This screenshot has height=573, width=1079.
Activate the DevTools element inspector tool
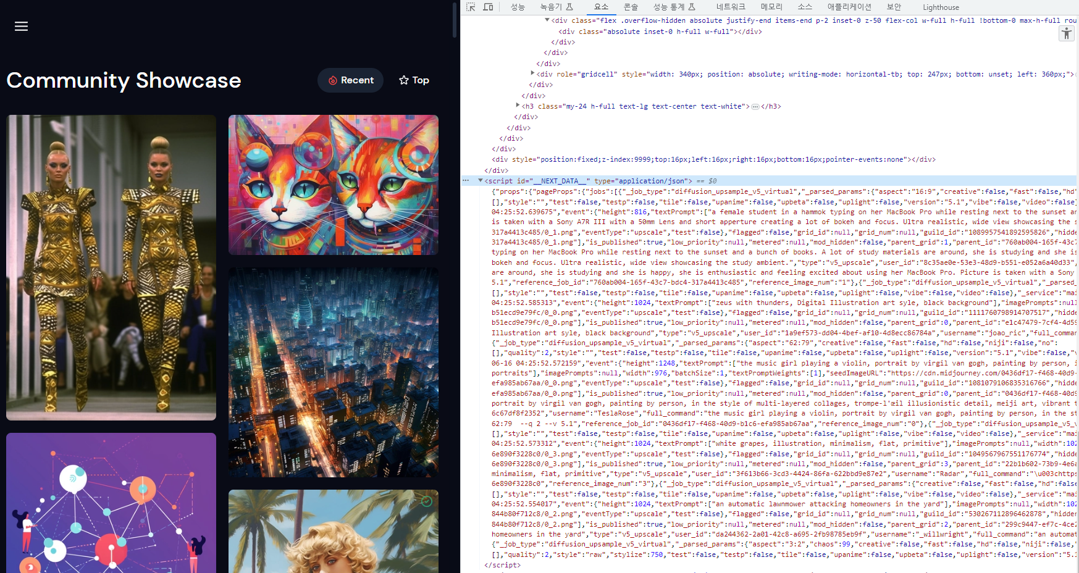click(471, 7)
